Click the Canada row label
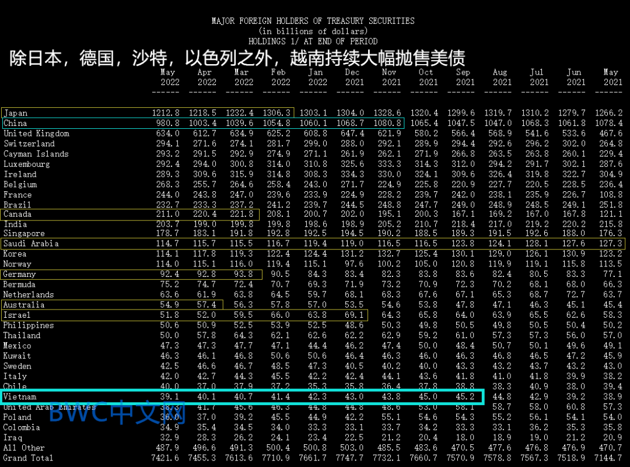Screen dimensions: 630x467 (17, 214)
